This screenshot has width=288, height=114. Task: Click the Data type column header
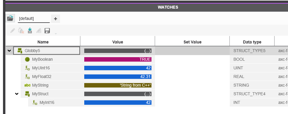(252, 42)
